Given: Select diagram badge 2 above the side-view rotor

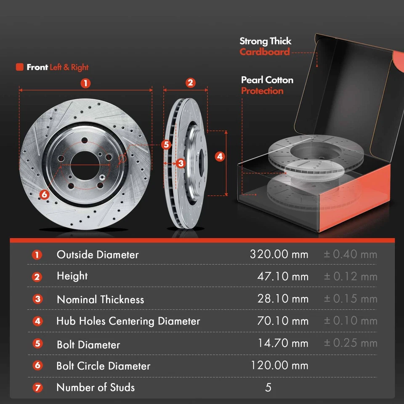Looking at the screenshot, I should (x=190, y=83).
